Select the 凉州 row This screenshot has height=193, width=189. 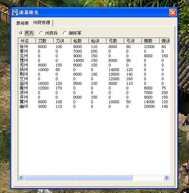click(x=94, y=93)
